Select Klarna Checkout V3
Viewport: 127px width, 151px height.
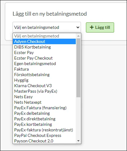44,86
